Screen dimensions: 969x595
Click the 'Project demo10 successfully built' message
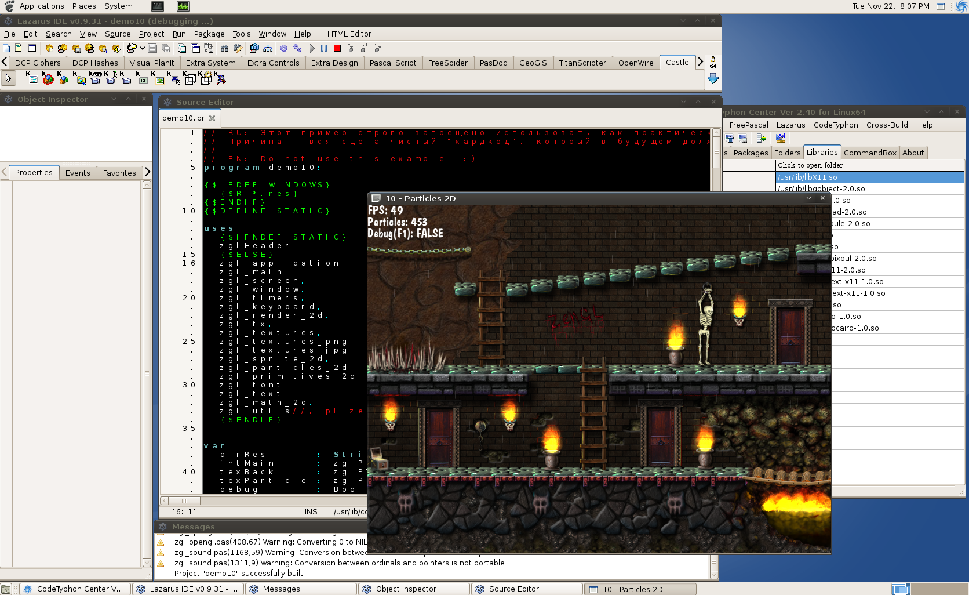click(x=239, y=573)
